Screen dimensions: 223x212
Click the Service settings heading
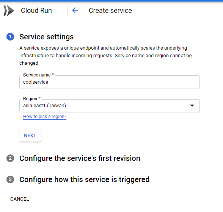pyautogui.click(x=46, y=37)
